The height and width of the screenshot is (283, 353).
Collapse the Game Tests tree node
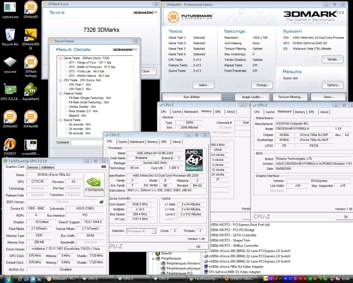point(60,58)
